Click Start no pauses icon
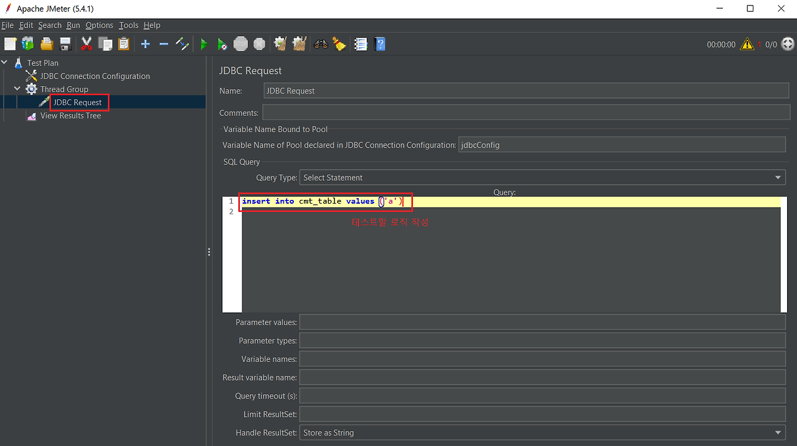The image size is (797, 446). point(222,44)
